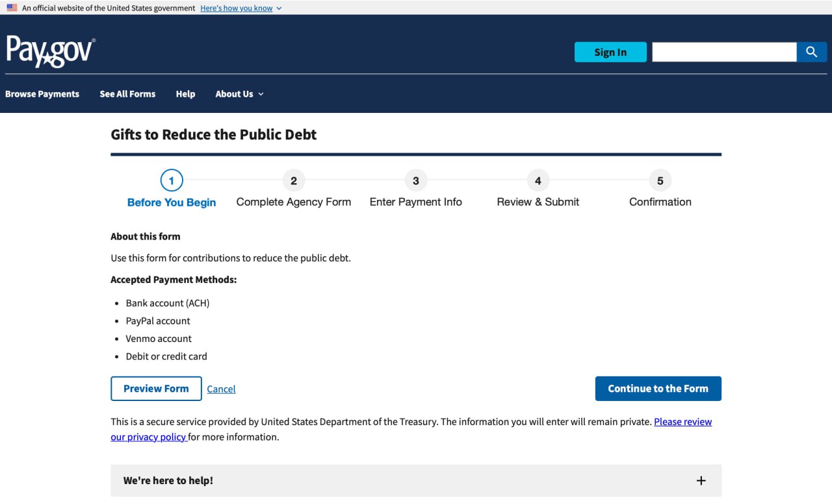Viewport: 832px width, 499px height.
Task: Click the Preview Form button
Action: 156,389
